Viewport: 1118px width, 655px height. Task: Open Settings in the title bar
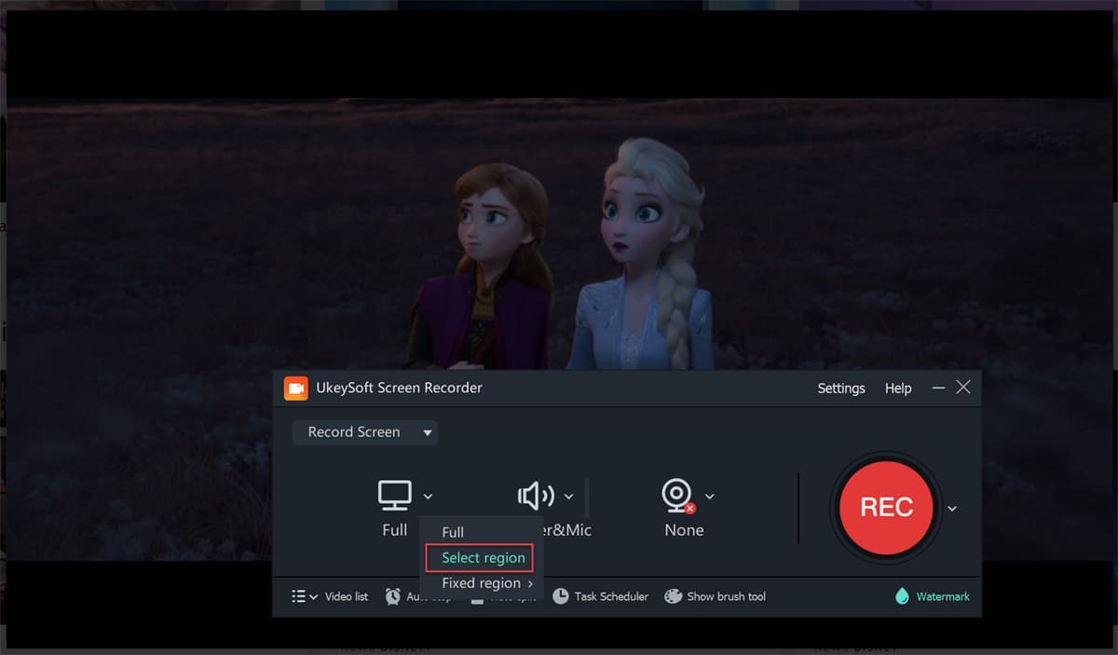click(x=841, y=389)
